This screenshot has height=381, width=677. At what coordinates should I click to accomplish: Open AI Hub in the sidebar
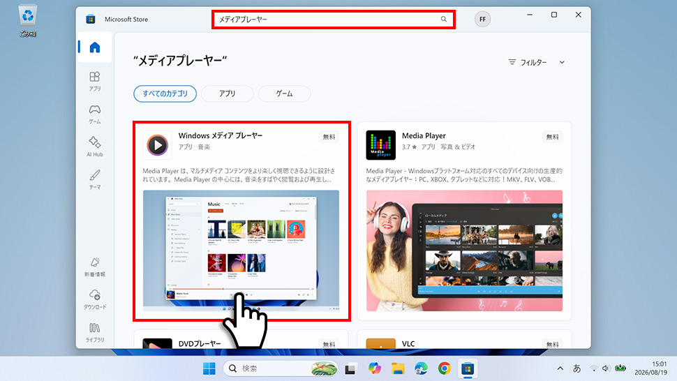94,147
